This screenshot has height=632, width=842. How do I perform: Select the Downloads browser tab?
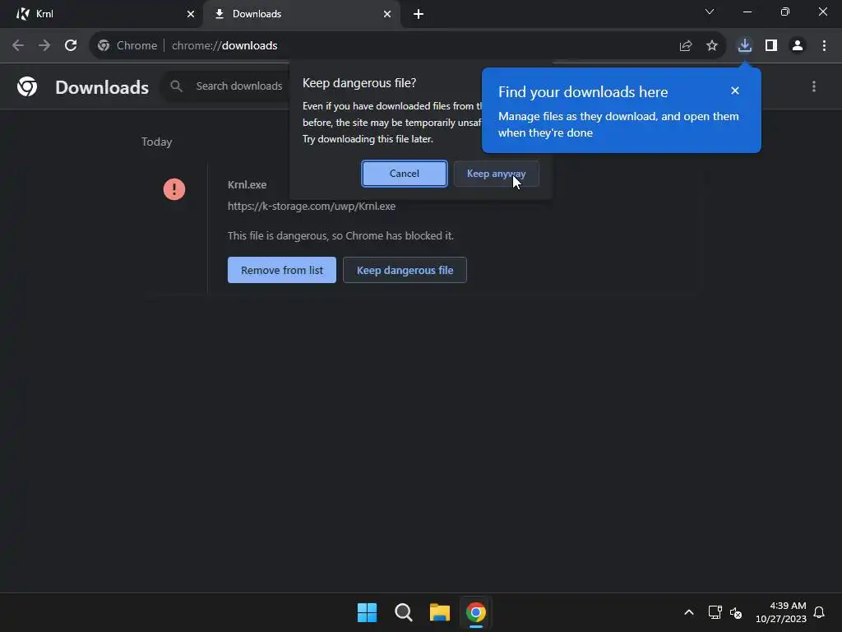tap(301, 14)
